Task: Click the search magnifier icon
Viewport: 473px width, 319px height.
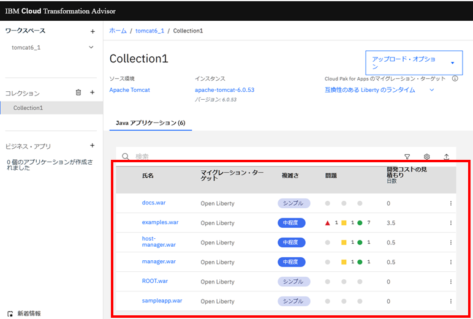Action: (x=126, y=157)
